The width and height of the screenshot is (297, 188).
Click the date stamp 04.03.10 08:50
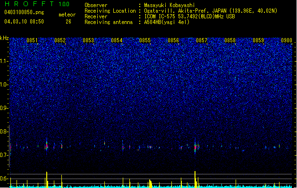tap(24, 22)
